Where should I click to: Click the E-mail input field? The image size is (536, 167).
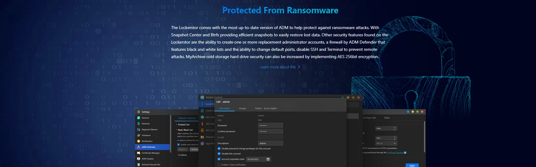click(x=270, y=137)
